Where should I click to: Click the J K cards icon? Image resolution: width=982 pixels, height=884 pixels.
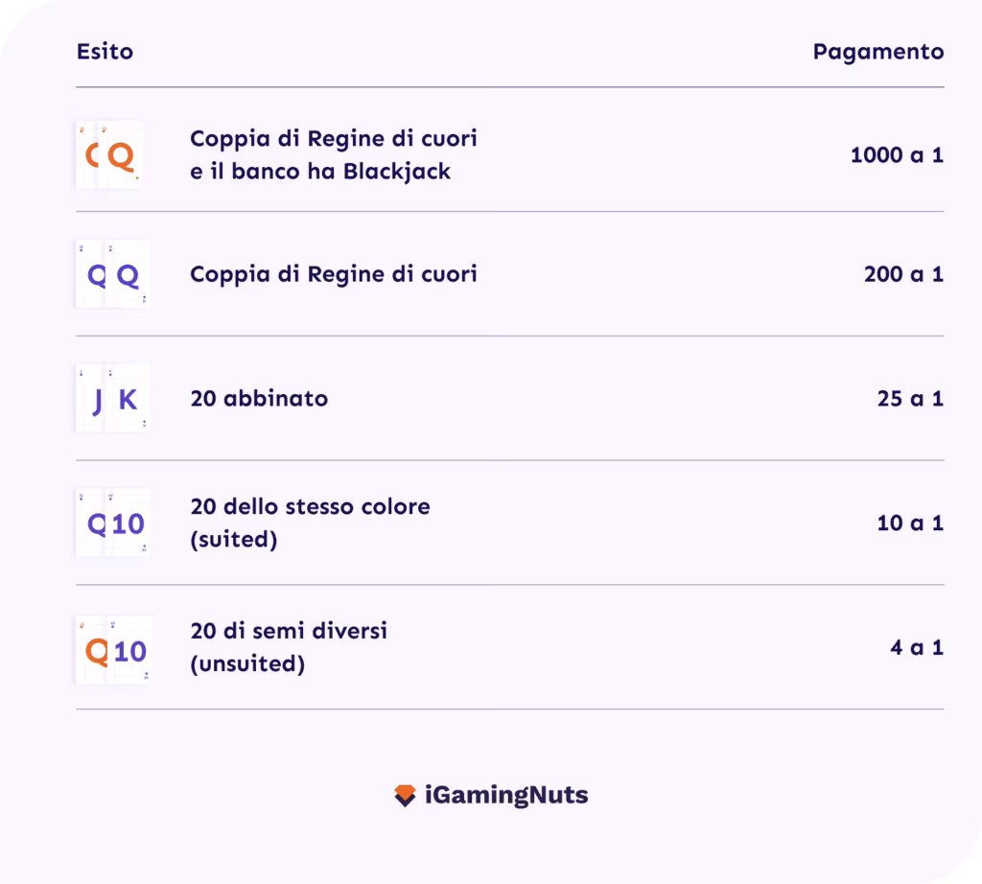point(112,400)
